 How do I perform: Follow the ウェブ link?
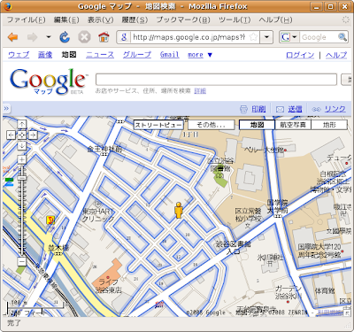click(19, 55)
